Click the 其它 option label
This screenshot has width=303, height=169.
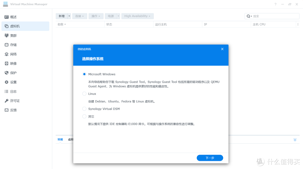point(91,117)
